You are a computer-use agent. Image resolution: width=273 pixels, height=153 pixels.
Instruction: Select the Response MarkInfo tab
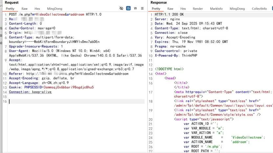pyautogui.click(x=216, y=9)
